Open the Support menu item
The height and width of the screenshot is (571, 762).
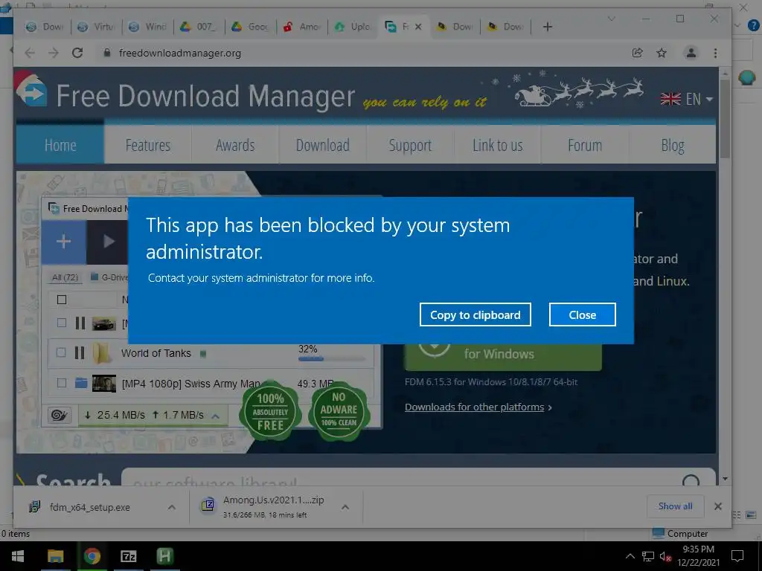pyautogui.click(x=410, y=145)
